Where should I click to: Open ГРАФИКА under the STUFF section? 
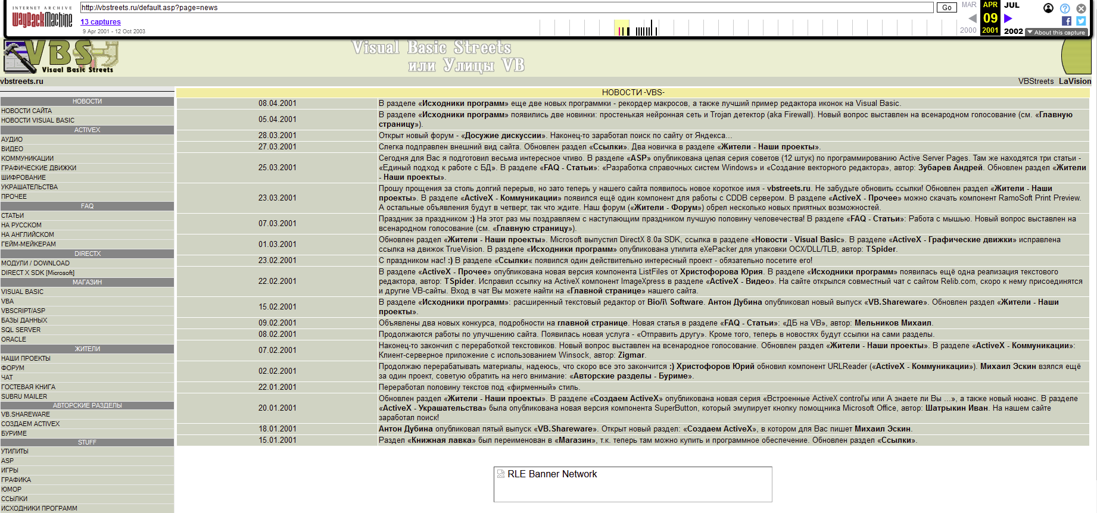coord(16,480)
